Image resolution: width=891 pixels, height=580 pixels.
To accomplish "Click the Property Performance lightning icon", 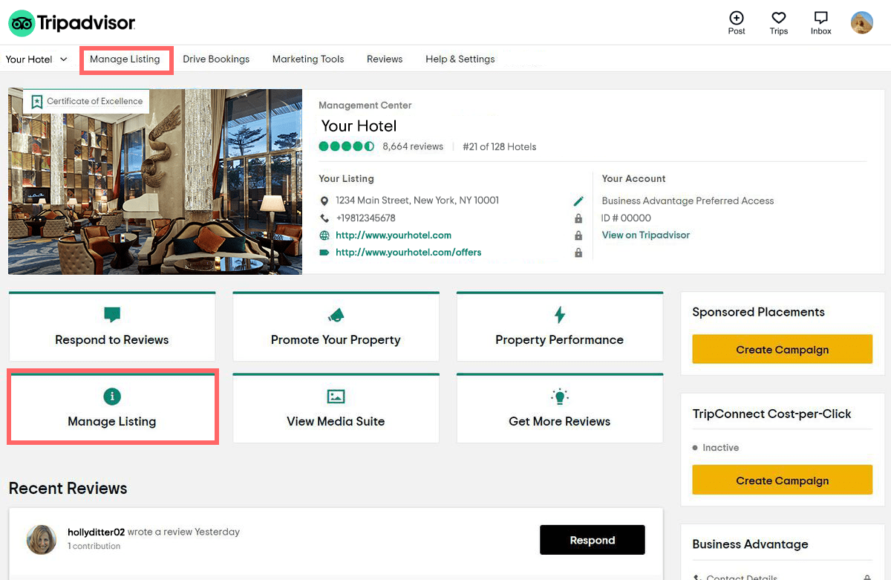I will click(560, 315).
